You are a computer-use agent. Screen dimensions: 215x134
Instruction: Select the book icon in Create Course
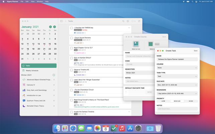coord(136,44)
